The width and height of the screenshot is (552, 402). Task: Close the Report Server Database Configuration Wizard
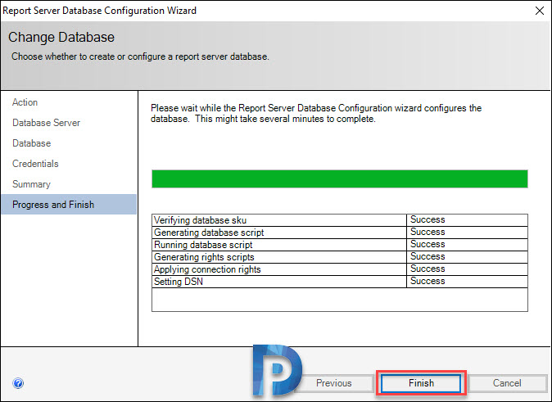[x=540, y=11]
